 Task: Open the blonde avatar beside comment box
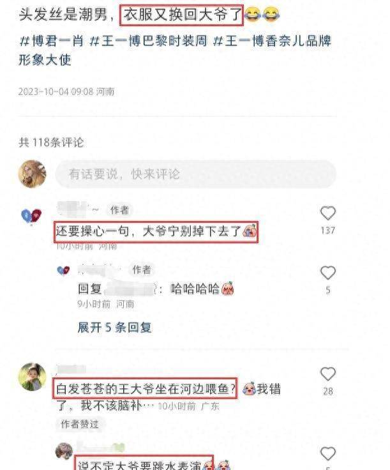pyautogui.click(x=33, y=174)
